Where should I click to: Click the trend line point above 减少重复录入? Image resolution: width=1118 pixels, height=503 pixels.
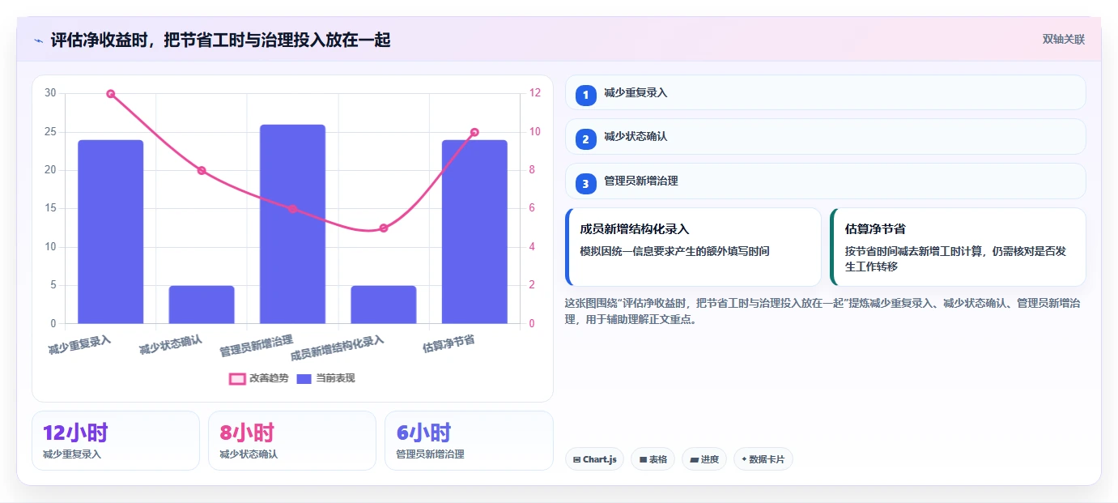click(x=111, y=94)
